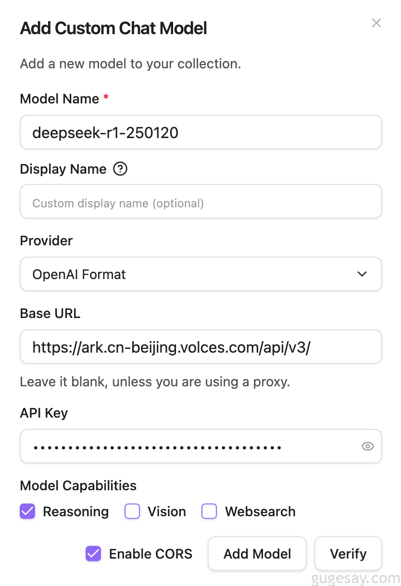
Task: Reveal the API key with eye icon
Action: pos(367,446)
